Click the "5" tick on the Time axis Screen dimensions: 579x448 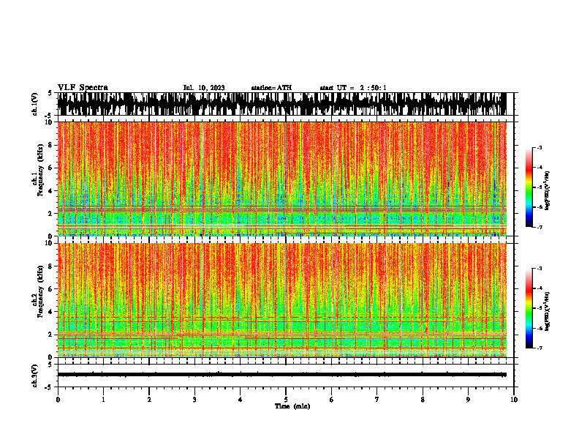point(286,400)
